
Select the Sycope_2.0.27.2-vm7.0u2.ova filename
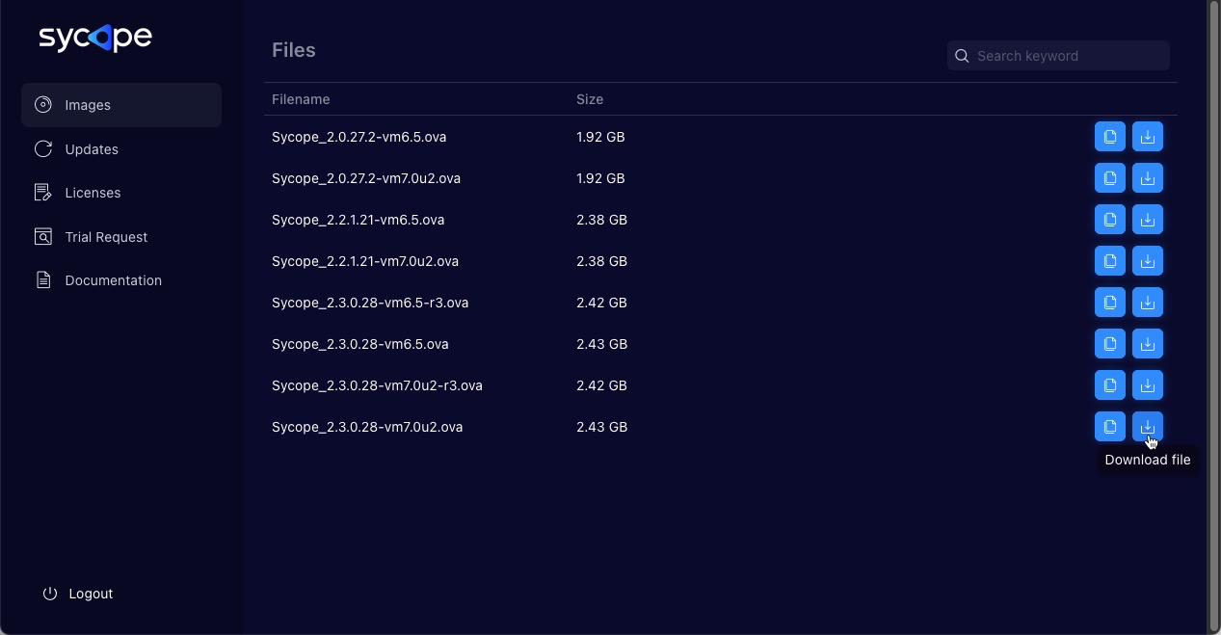(366, 178)
